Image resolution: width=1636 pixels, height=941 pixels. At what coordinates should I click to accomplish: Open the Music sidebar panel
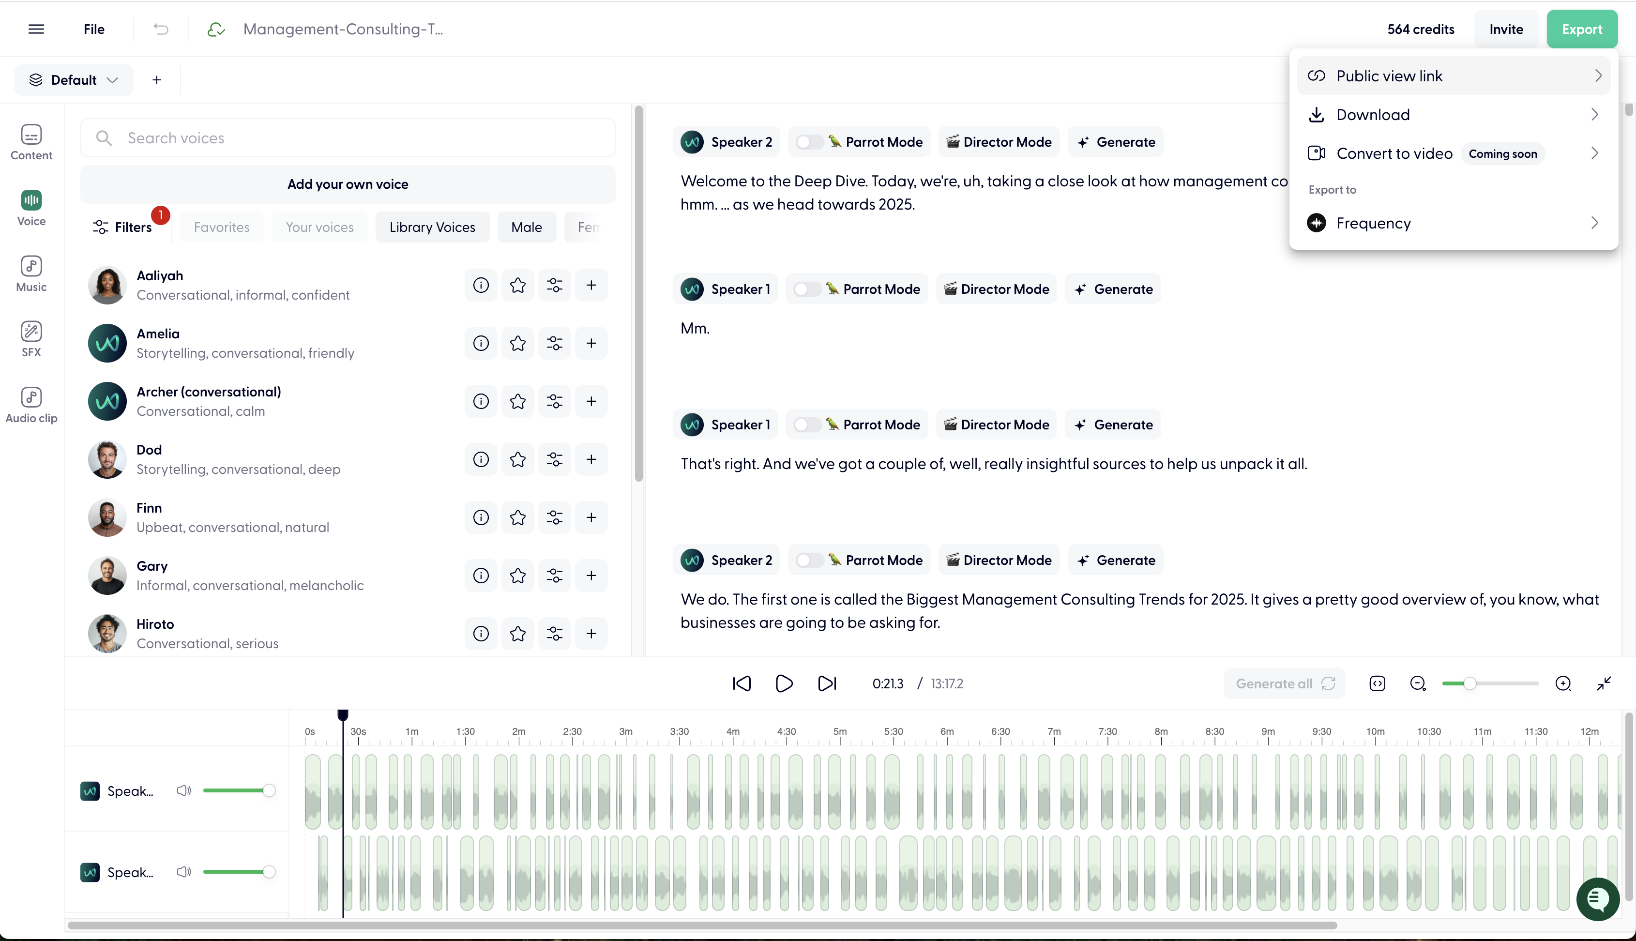31,274
